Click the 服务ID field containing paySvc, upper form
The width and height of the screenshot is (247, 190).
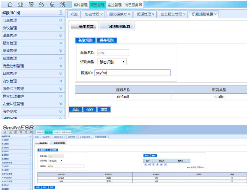[x=132, y=73]
